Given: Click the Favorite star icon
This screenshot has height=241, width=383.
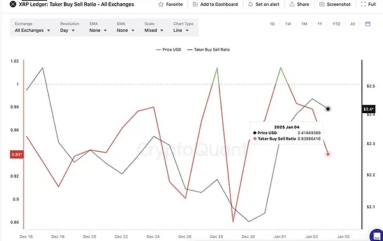Looking at the screenshot, I should [161, 4].
